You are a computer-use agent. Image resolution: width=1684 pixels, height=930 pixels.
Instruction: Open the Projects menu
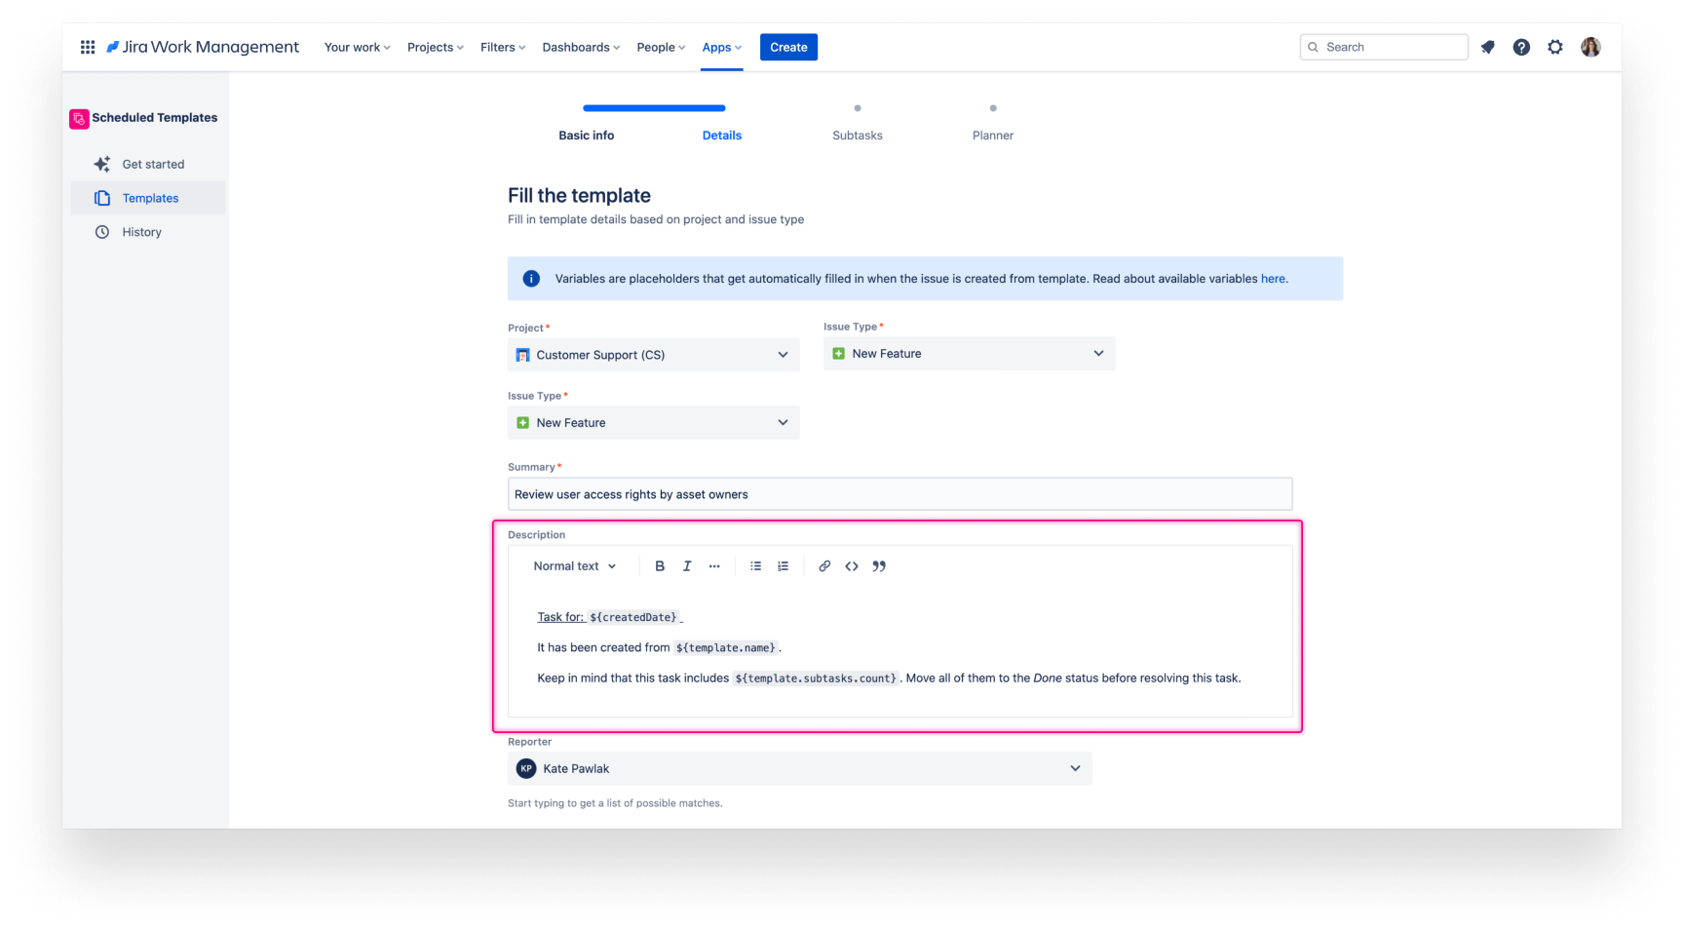(x=435, y=47)
